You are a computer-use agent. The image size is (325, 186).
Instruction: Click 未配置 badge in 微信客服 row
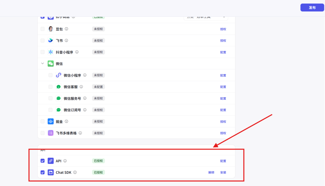[x=98, y=87]
